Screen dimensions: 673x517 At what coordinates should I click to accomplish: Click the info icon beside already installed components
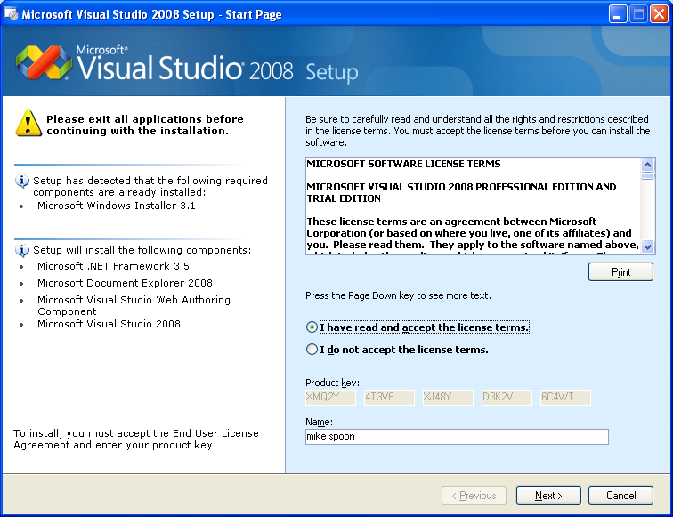[x=22, y=181]
